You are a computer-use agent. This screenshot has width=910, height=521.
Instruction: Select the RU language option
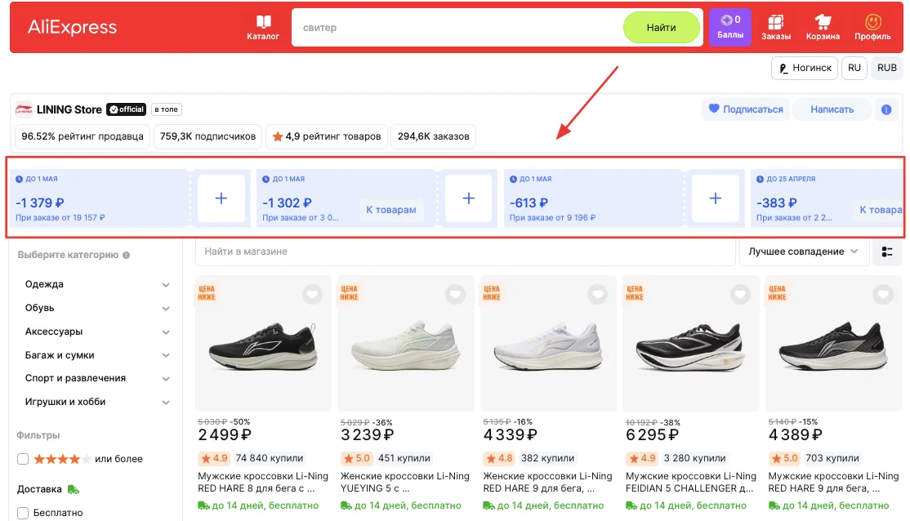(x=854, y=68)
